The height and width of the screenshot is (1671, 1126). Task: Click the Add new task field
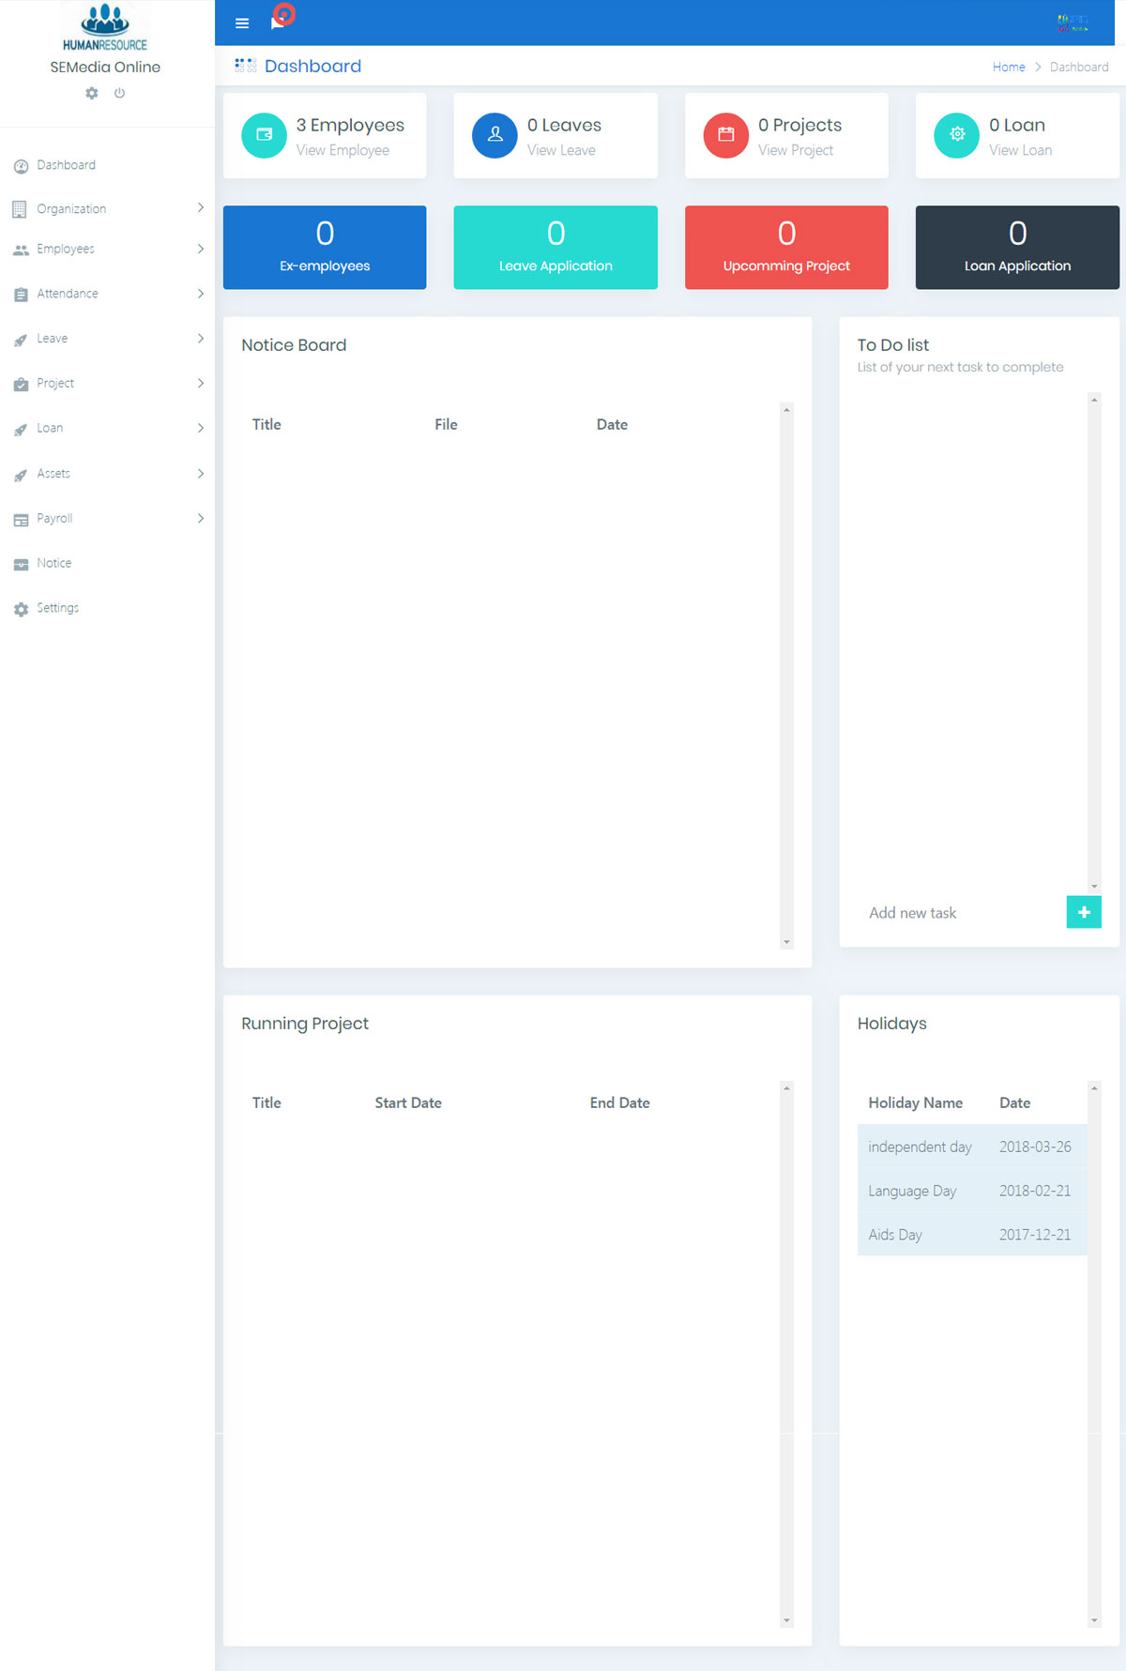tap(962, 913)
